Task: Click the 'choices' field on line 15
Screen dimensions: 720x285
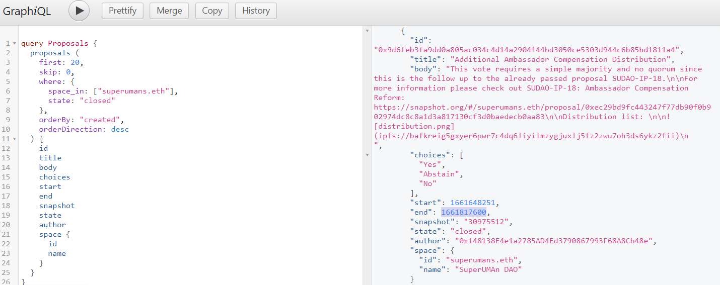Action: click(55, 177)
